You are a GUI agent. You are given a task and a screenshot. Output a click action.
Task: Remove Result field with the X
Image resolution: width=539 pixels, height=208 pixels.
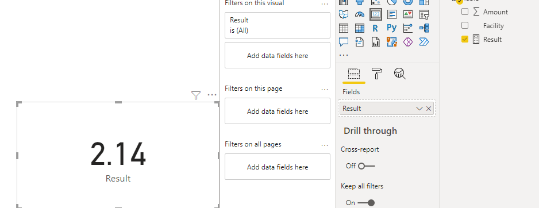tap(429, 109)
